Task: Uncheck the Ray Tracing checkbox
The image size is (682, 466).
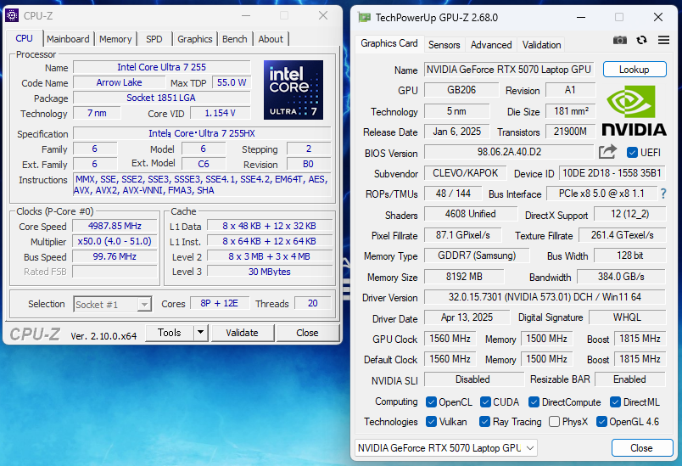Action: click(484, 422)
